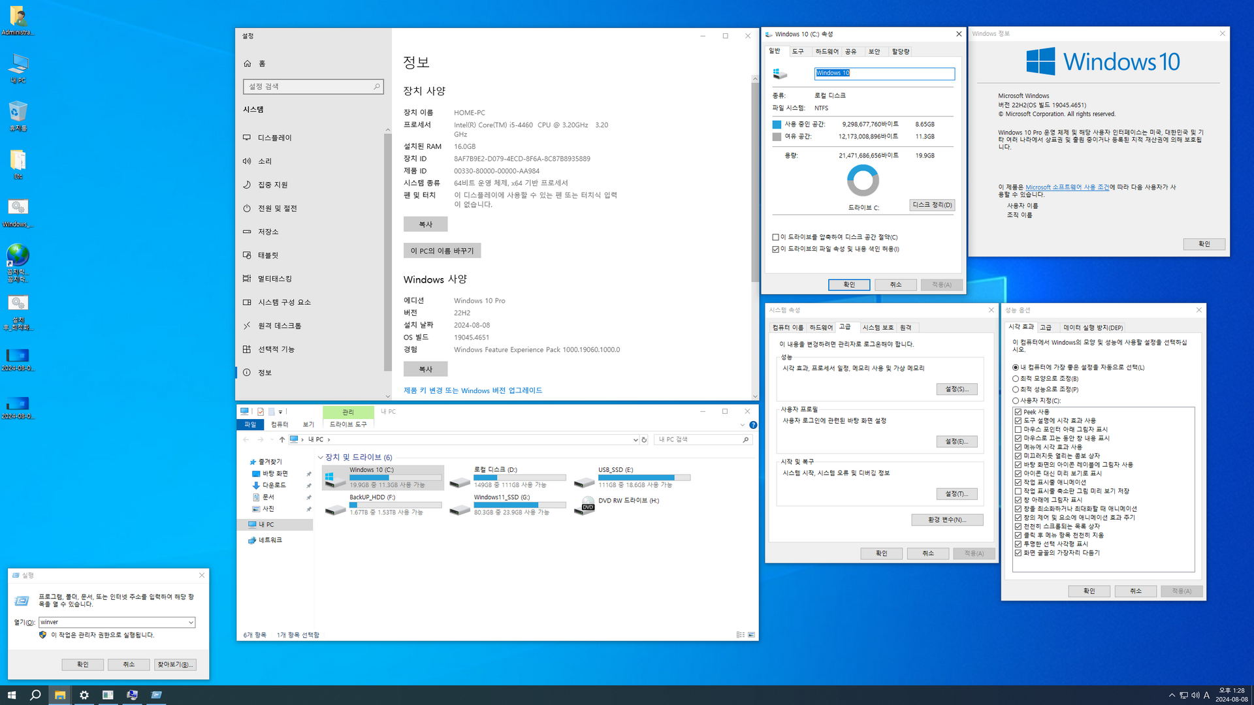Image resolution: width=1254 pixels, height=705 pixels.
Task: Uncheck the Peek 사용 option
Action: tap(1018, 412)
